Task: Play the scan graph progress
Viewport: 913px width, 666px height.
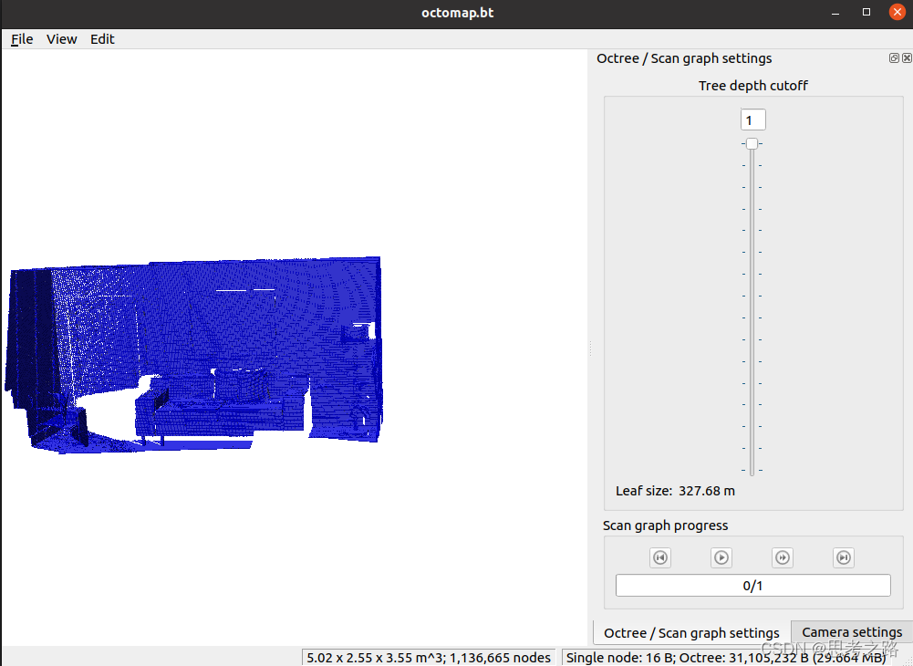Action: pos(721,557)
